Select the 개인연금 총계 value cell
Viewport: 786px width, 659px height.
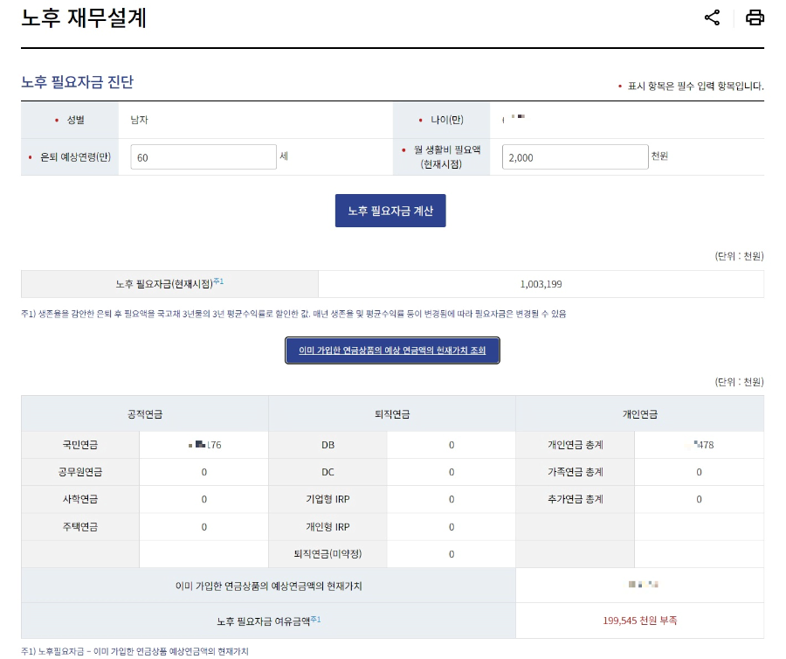[699, 444]
